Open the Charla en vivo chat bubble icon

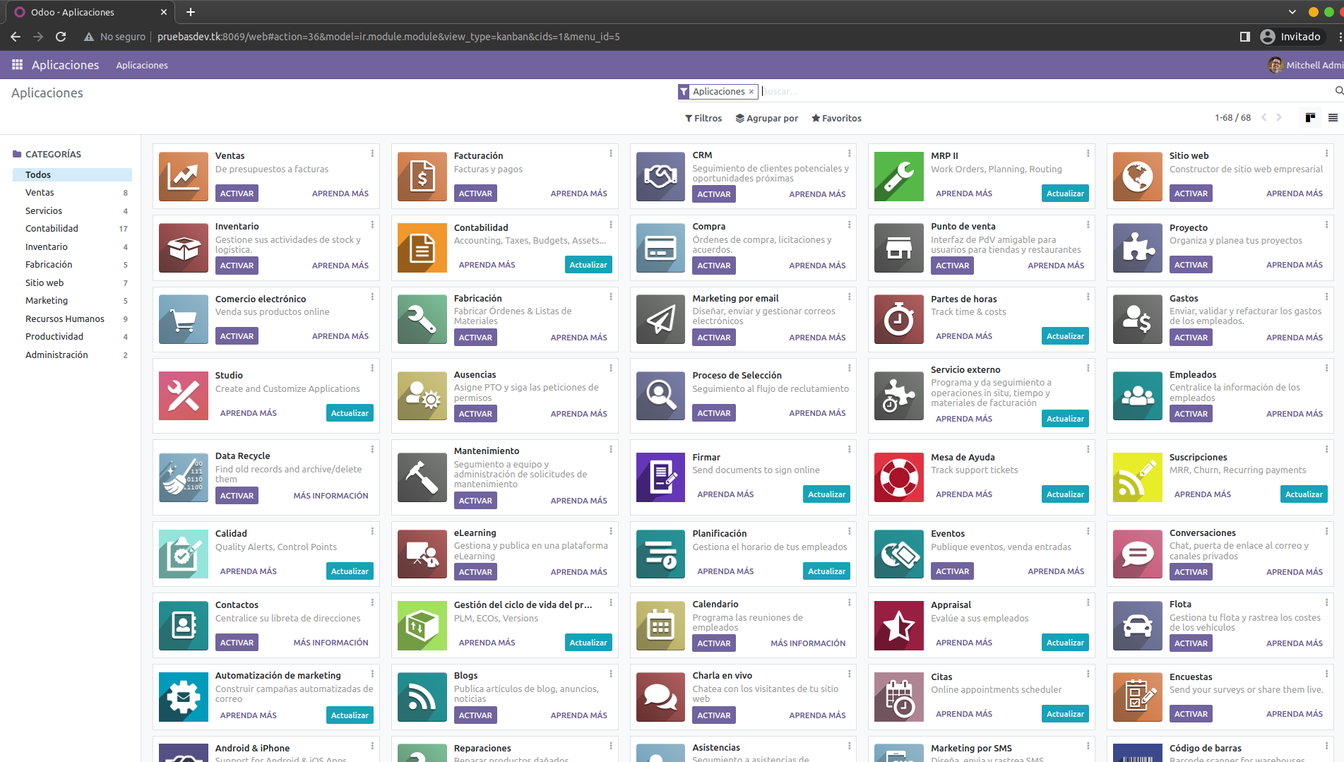coord(660,697)
